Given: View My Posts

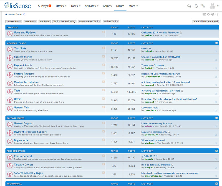Looking at the screenshot, I should click(45, 22).
